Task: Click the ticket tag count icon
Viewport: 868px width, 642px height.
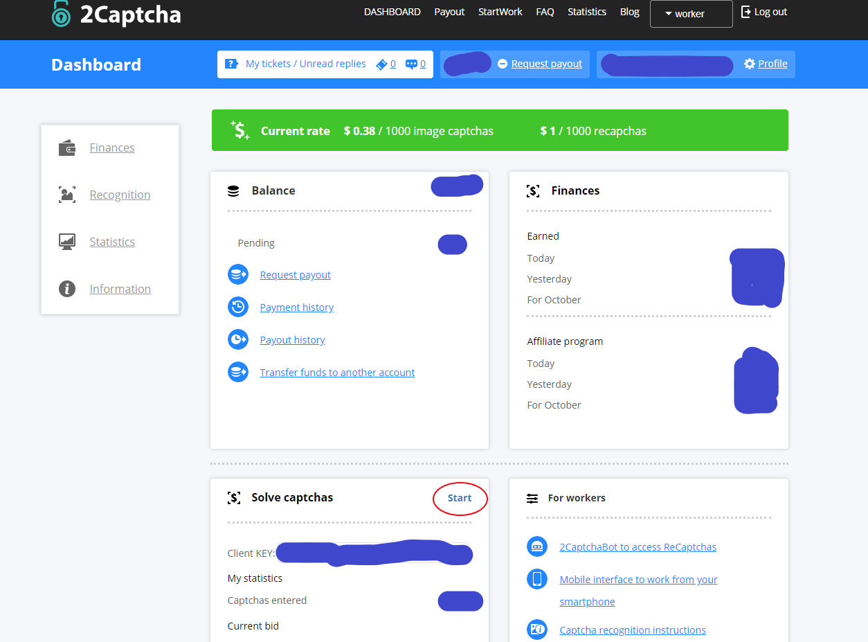Action: pos(381,64)
